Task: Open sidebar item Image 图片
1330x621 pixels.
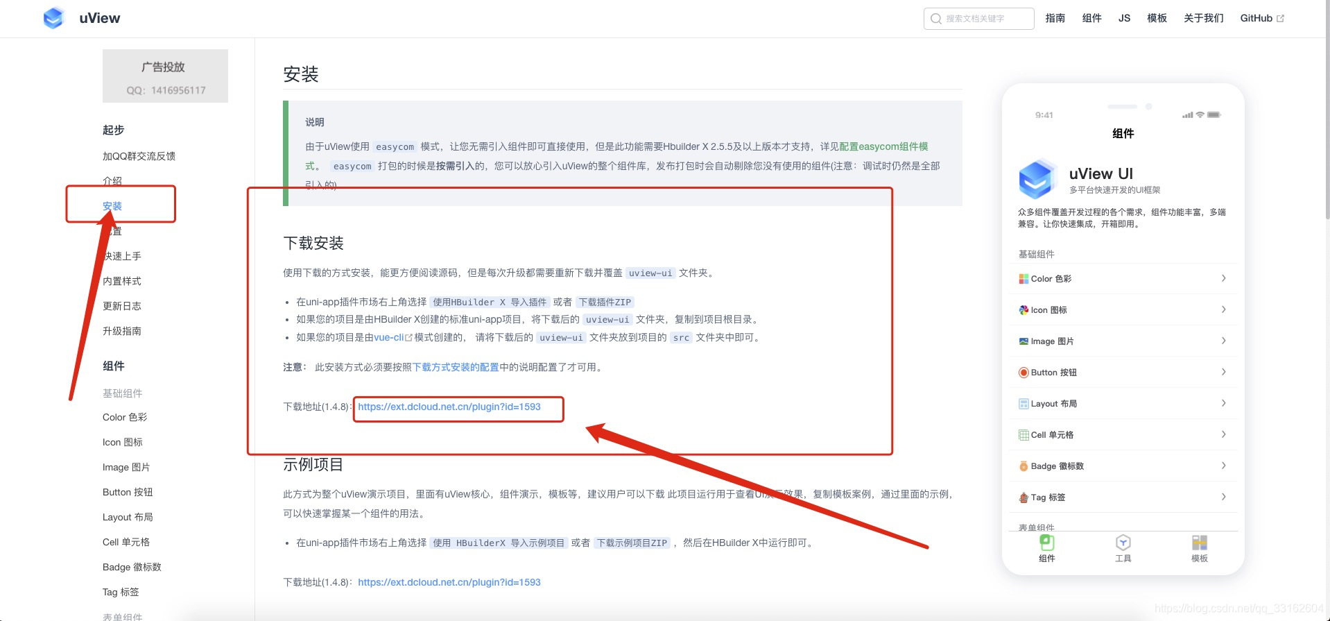Action: click(x=126, y=468)
